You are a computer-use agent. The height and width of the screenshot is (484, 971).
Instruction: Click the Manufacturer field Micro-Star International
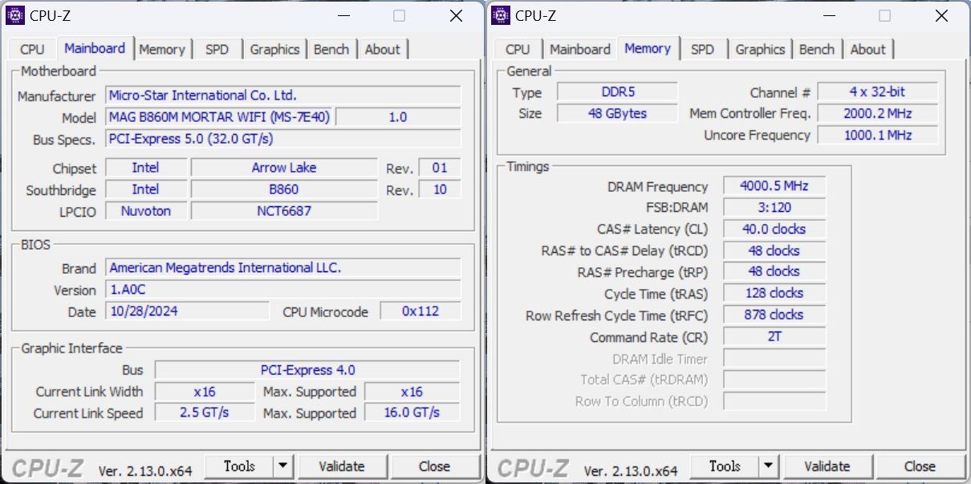point(283,96)
